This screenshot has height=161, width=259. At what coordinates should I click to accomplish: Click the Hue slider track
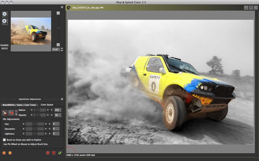35,124
